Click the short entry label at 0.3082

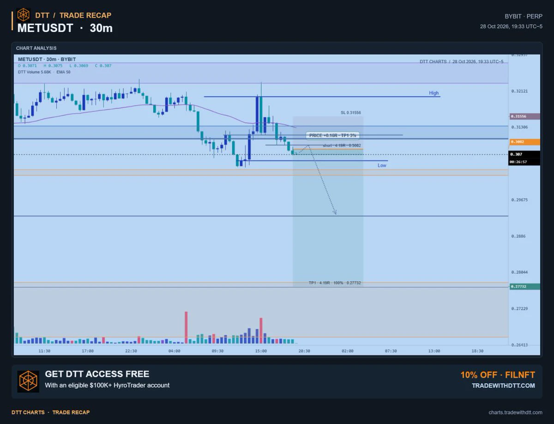[342, 145]
